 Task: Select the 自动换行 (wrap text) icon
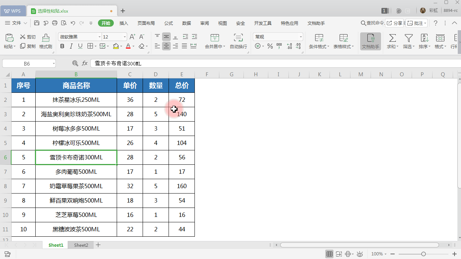click(238, 41)
